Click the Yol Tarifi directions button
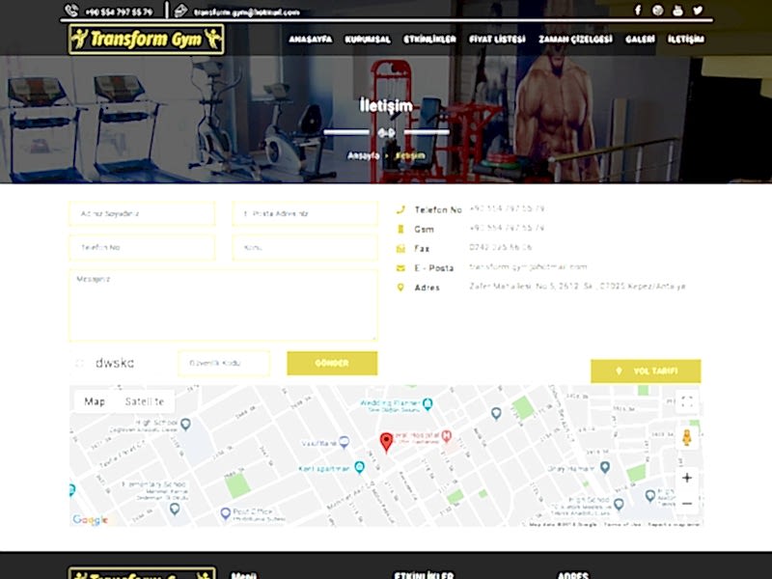The image size is (772, 579). click(x=646, y=372)
